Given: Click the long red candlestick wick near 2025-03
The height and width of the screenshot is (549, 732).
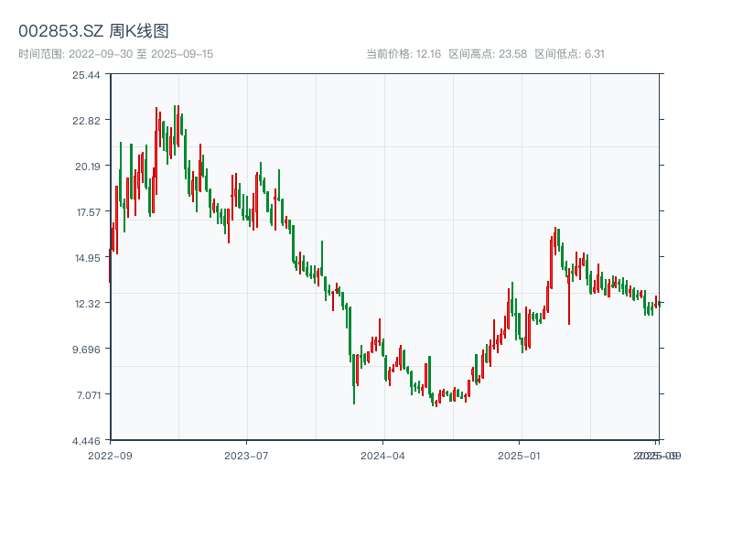Looking at the screenshot, I should tap(569, 296).
